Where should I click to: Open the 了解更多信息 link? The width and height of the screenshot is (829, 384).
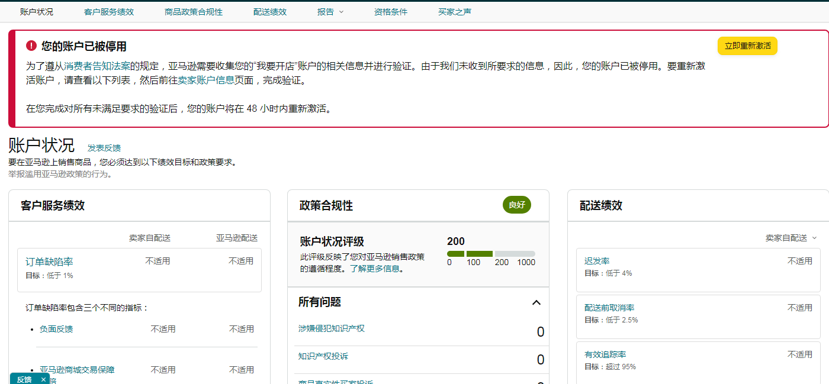375,269
